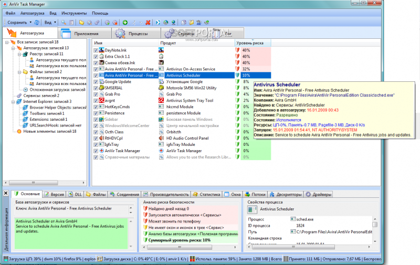Viewport: 420px width, 265px height.
Task: Click the globe with magnifier toolbar icon
Action: pyautogui.click(x=166, y=23)
